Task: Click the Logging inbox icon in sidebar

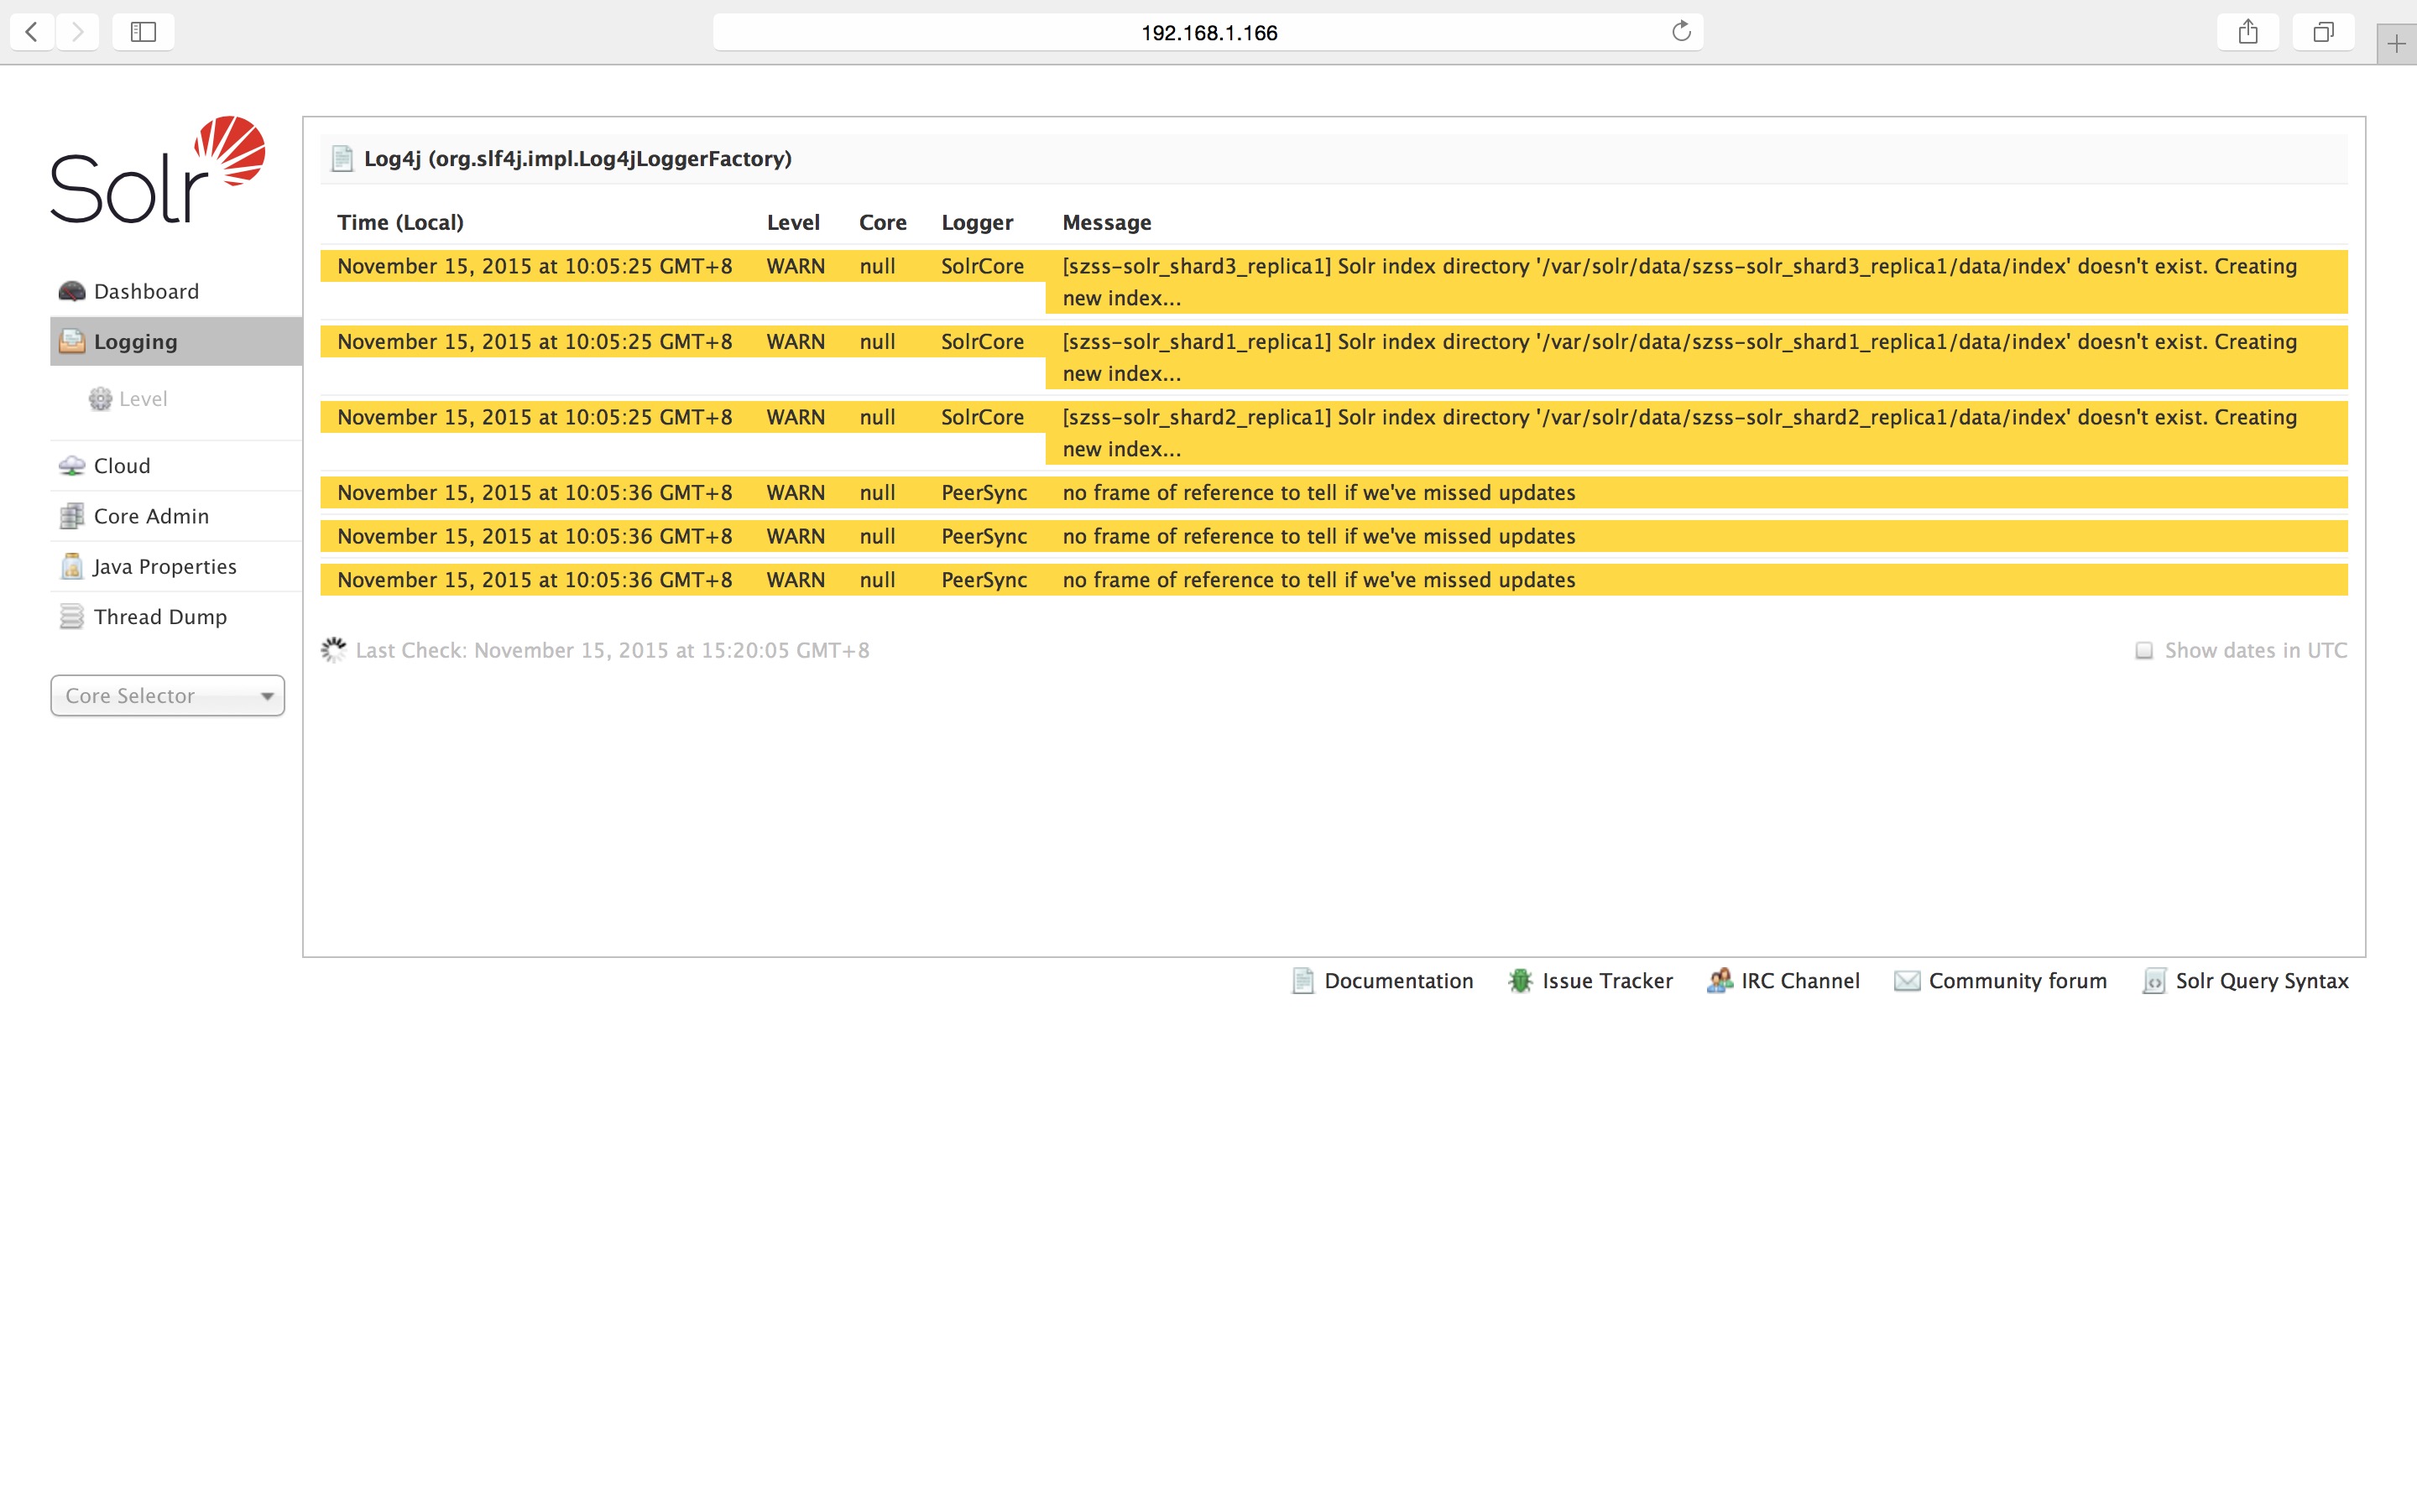Action: pos(72,341)
